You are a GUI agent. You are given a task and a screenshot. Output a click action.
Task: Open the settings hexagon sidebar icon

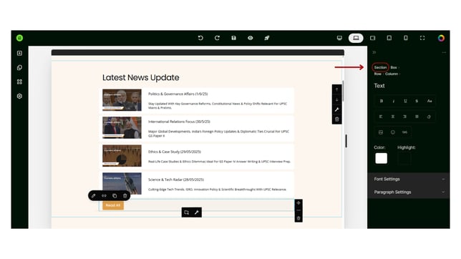[20, 96]
